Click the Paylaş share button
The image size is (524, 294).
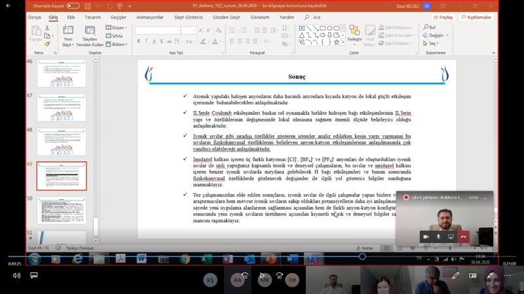pos(443,18)
